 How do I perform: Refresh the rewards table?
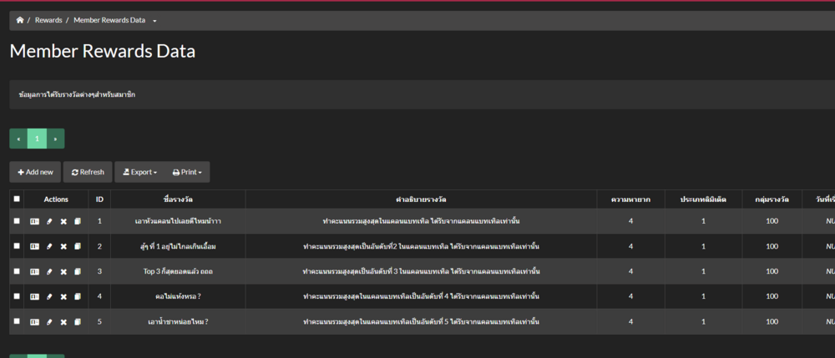(x=88, y=172)
